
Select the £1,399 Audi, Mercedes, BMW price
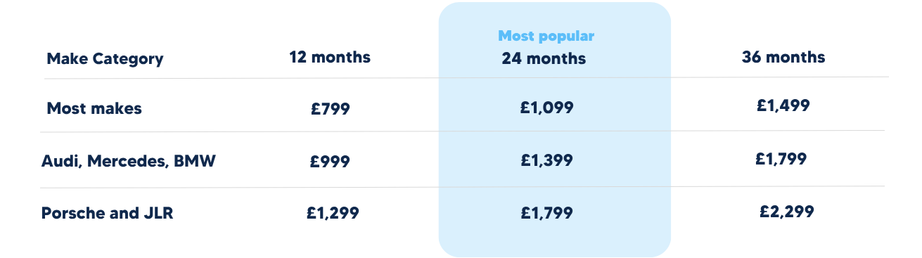pyautogui.click(x=546, y=160)
